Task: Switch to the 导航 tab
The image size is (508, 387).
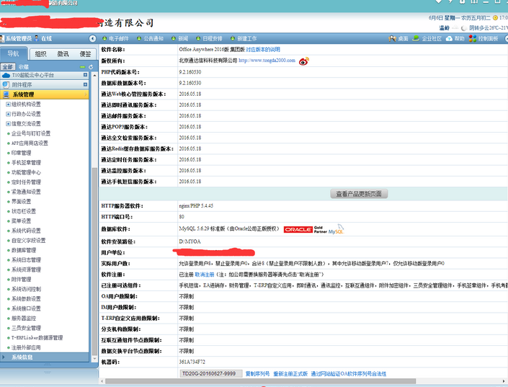Action: (x=14, y=53)
